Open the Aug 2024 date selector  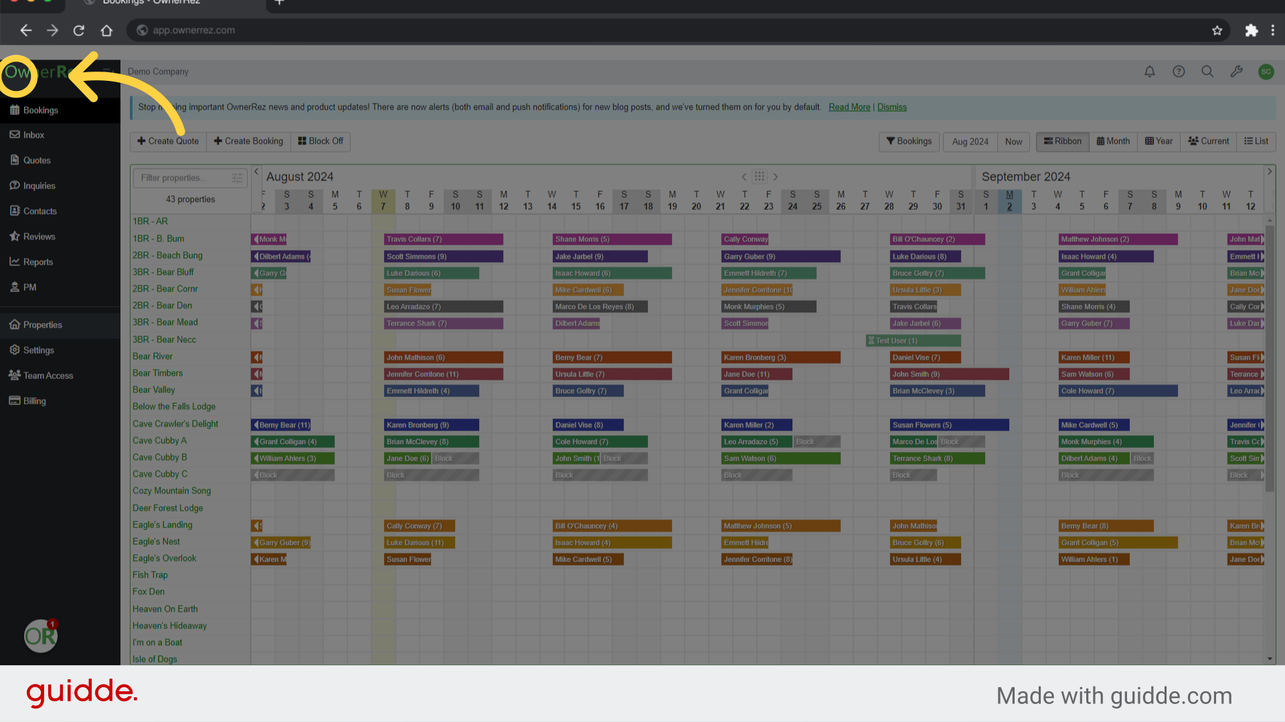coord(970,142)
